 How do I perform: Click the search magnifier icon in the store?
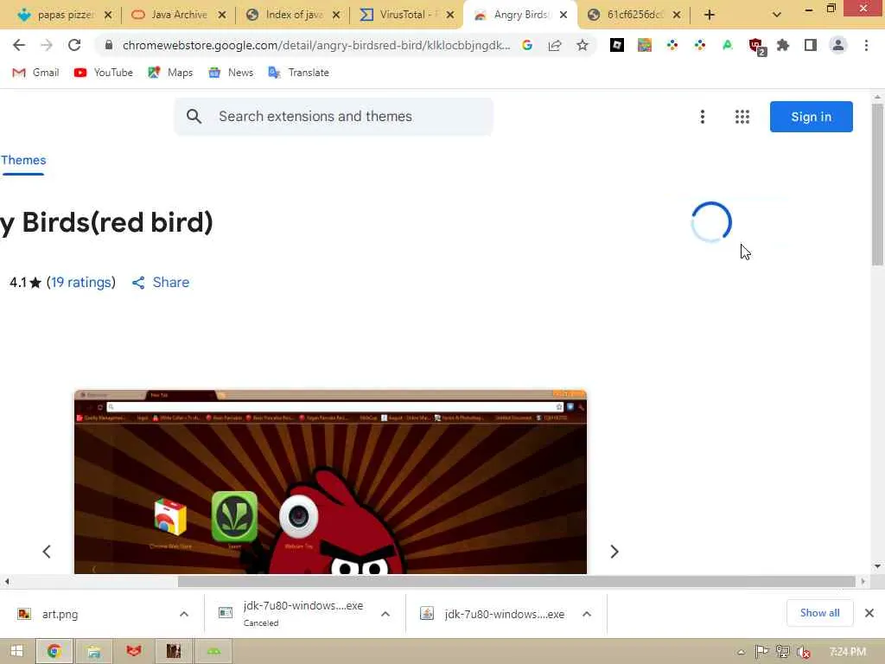click(194, 117)
